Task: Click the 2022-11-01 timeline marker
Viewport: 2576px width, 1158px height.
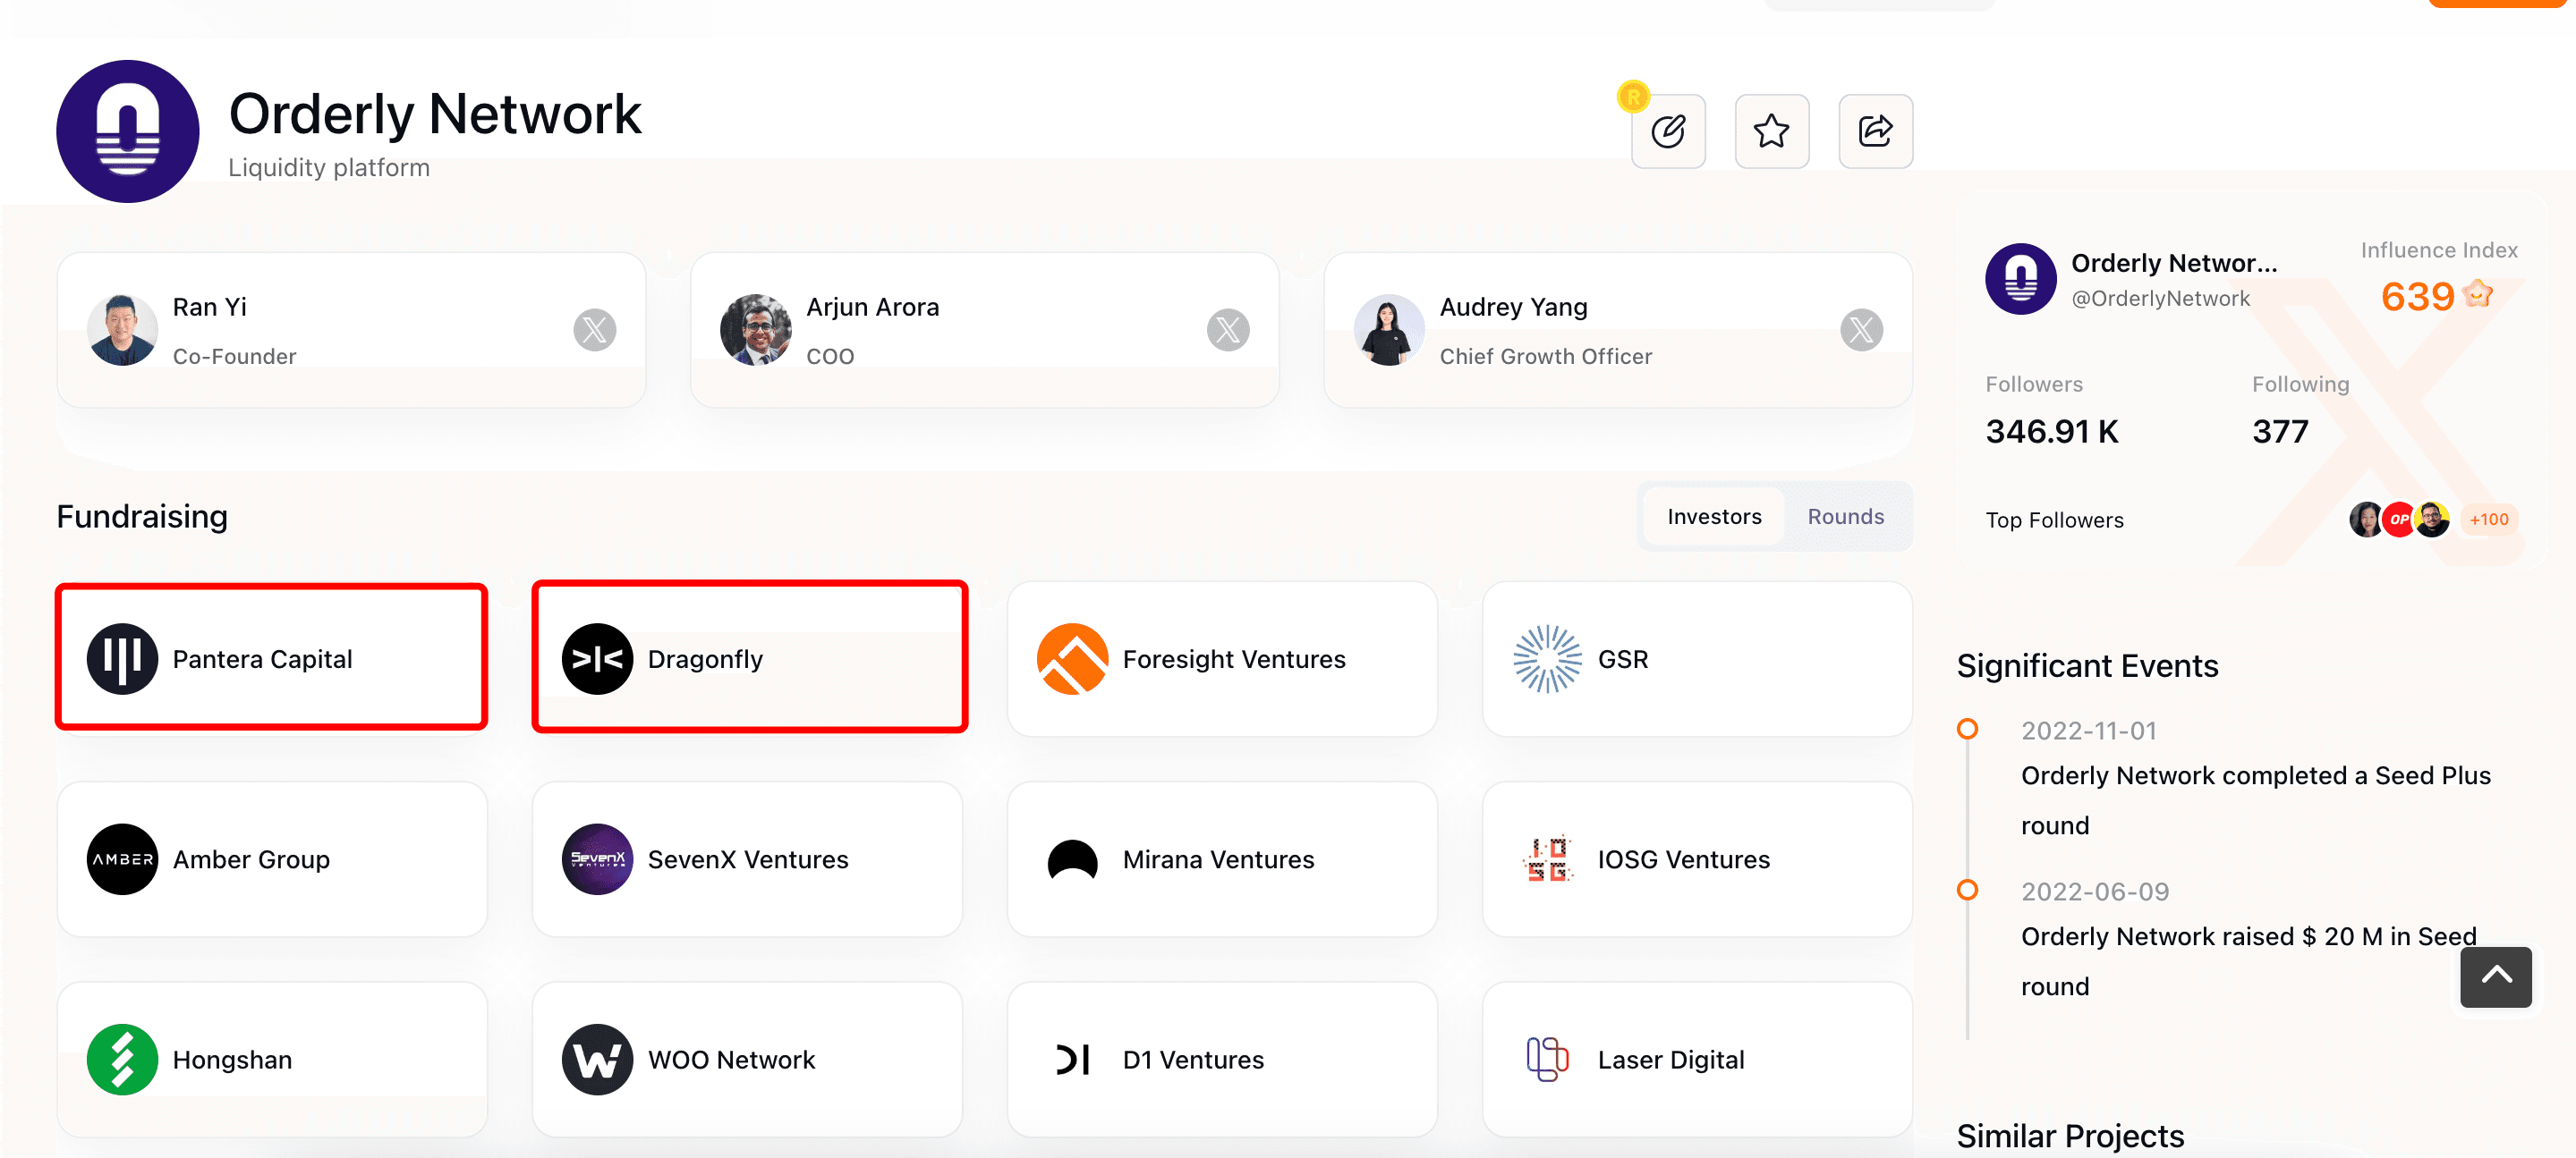Action: (1967, 730)
